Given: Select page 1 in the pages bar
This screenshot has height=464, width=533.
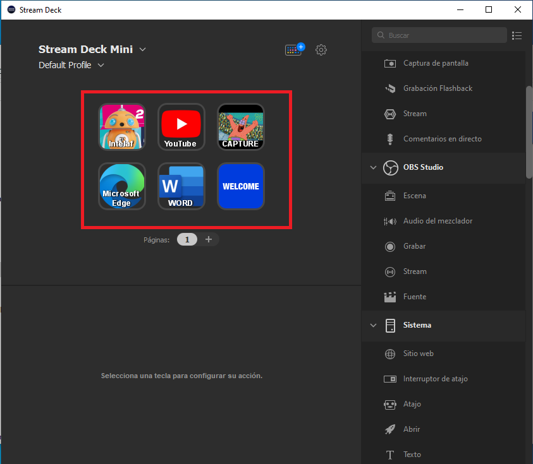Looking at the screenshot, I should coord(187,239).
